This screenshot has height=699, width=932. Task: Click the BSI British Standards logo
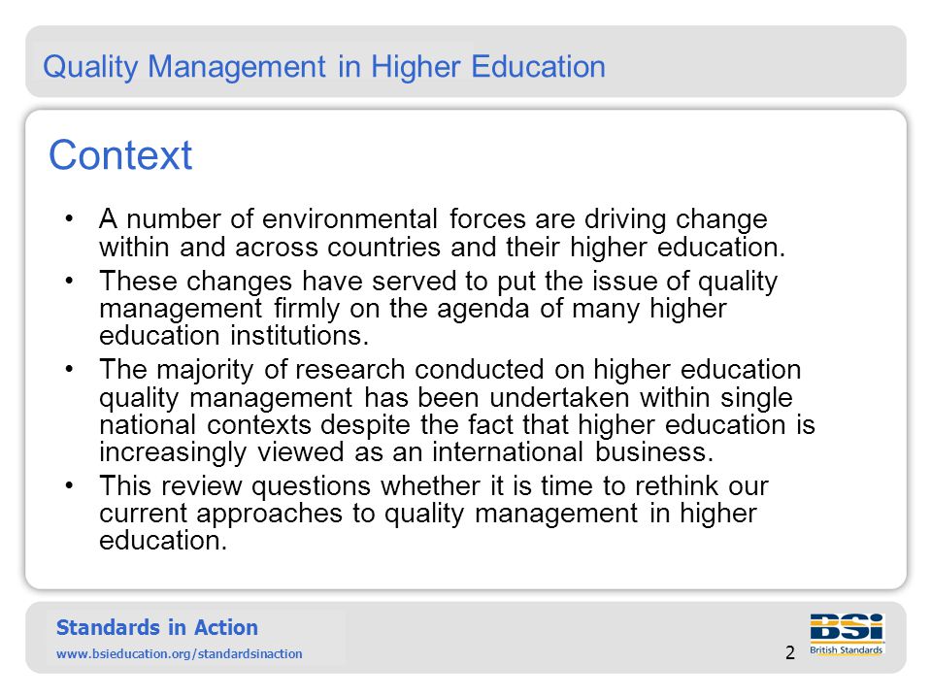[847, 634]
